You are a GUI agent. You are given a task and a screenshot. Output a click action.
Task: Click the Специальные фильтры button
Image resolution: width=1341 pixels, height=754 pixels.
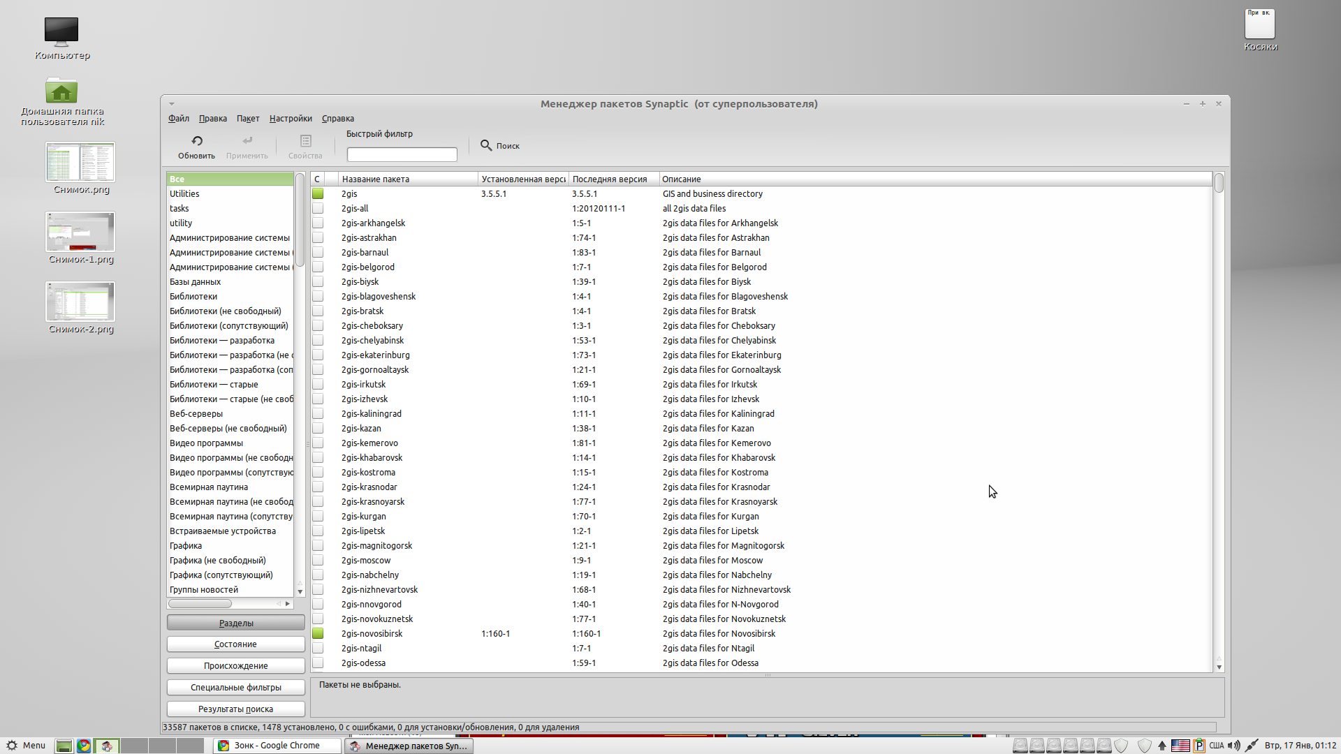tap(236, 687)
